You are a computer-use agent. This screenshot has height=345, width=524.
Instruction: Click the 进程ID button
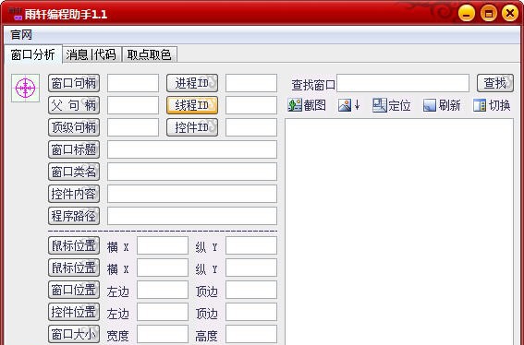click(x=192, y=83)
